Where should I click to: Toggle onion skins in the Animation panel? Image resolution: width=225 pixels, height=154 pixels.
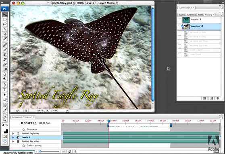[69, 151]
